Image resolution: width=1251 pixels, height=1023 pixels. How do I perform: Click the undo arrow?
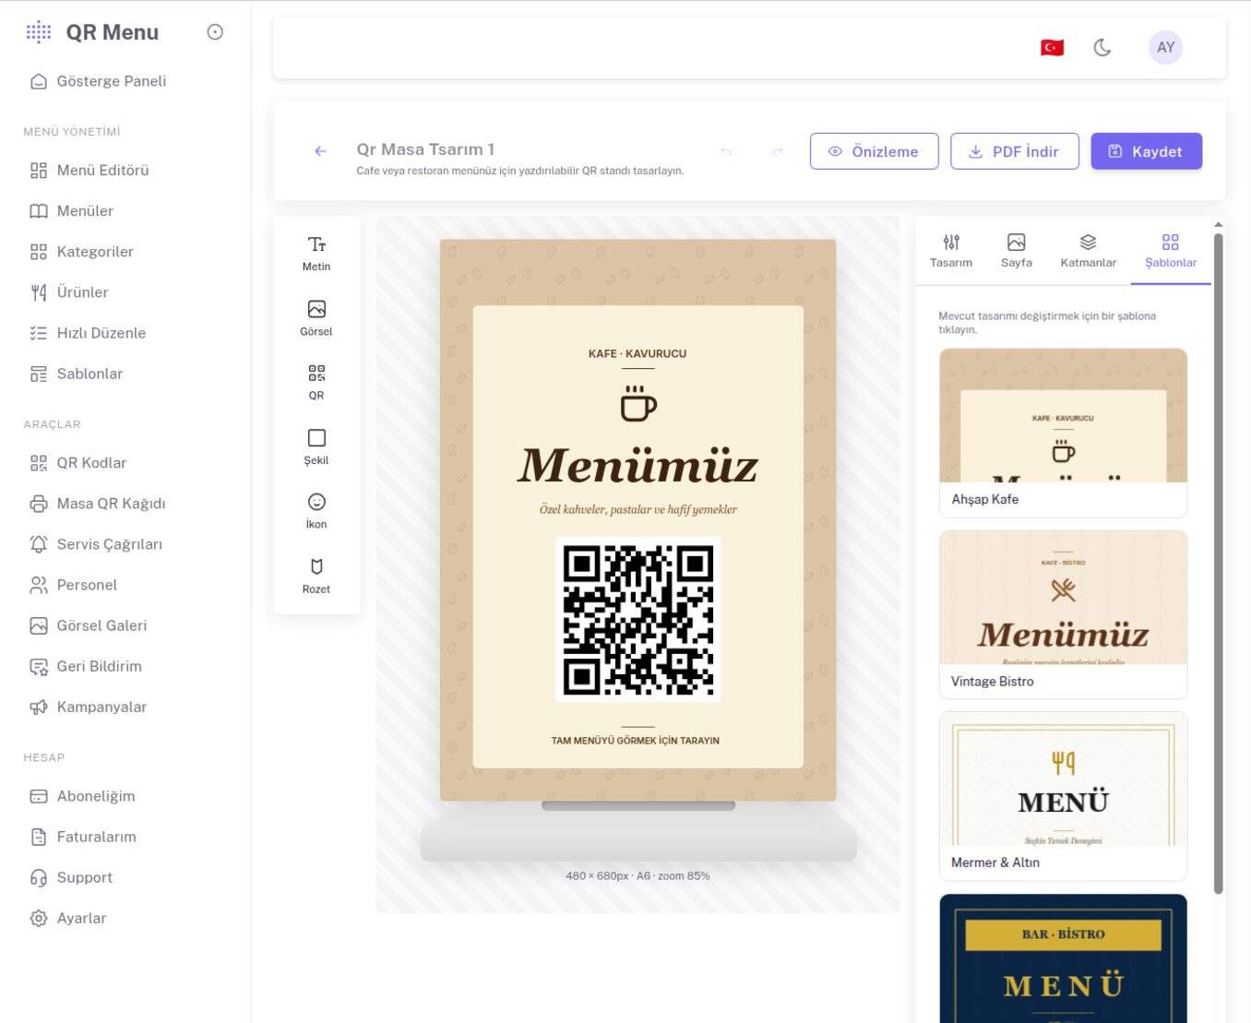[x=726, y=151]
